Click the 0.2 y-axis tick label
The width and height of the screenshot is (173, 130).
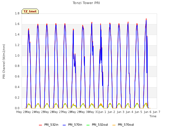point(17,97)
